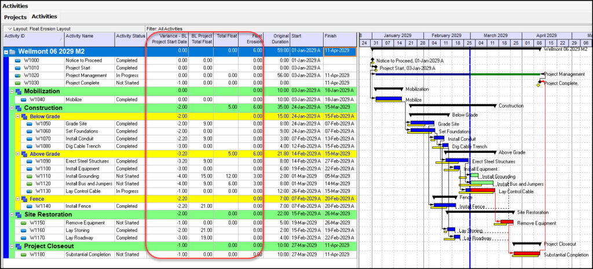Click the Project Management Gantt bar
Image resolution: width=593 pixels, height=269 pixels.
(457, 75)
